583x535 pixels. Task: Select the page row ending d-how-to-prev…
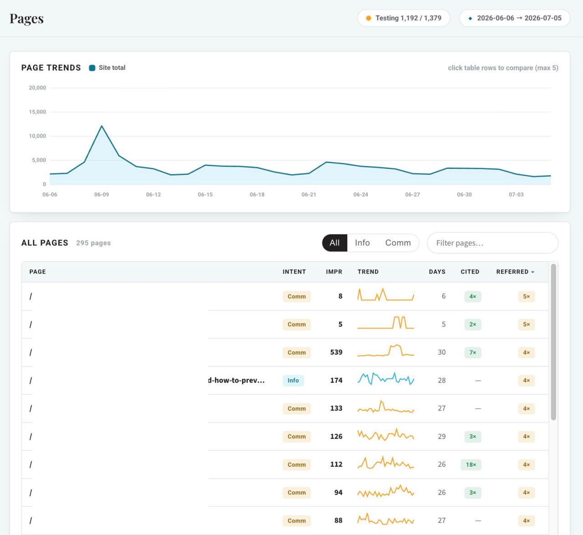click(x=285, y=380)
